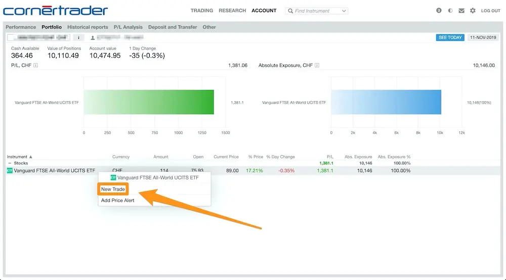Choose New Trade from context menu
Screen dimensions: 506x280
click(113, 189)
